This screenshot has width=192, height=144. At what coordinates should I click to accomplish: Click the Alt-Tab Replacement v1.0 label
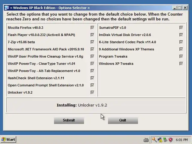(44, 71)
